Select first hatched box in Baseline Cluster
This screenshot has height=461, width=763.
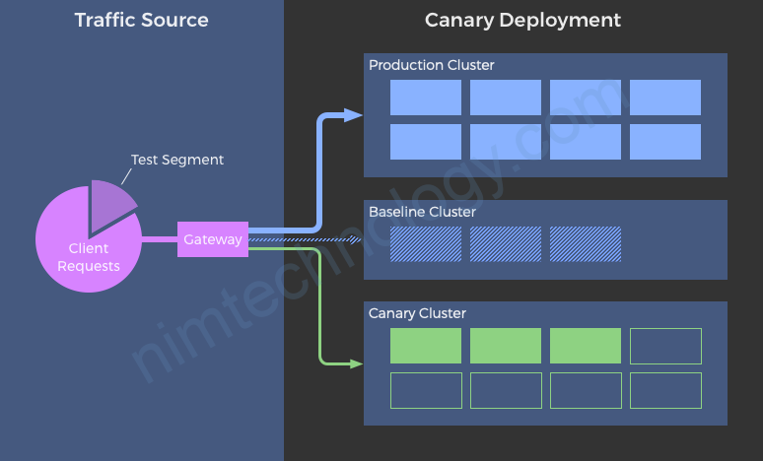click(426, 244)
